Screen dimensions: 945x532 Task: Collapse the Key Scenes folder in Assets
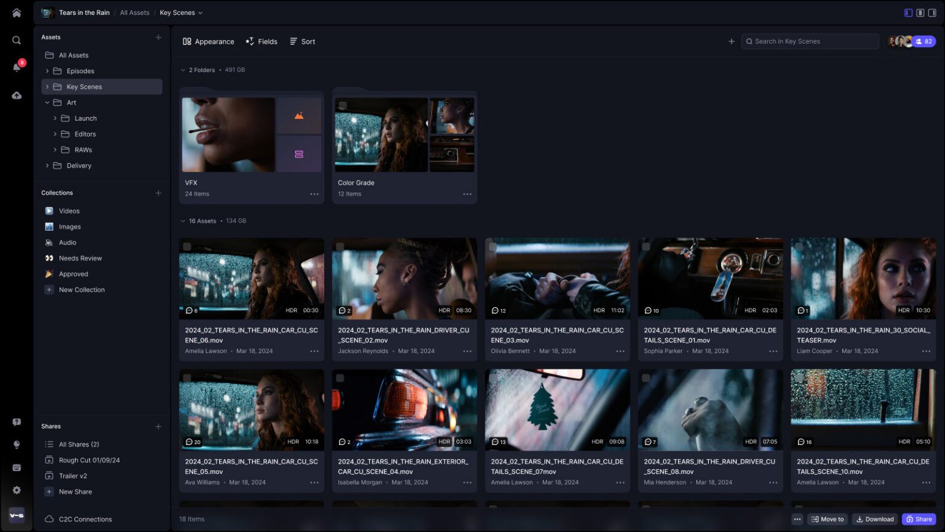point(47,86)
